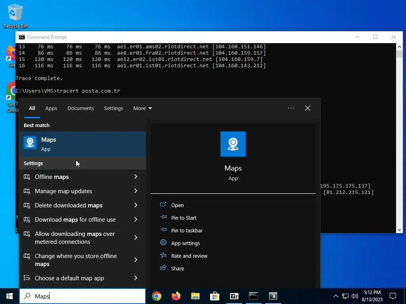Click the Pin to taskbar pin icon
The image size is (406, 304).
point(163,230)
